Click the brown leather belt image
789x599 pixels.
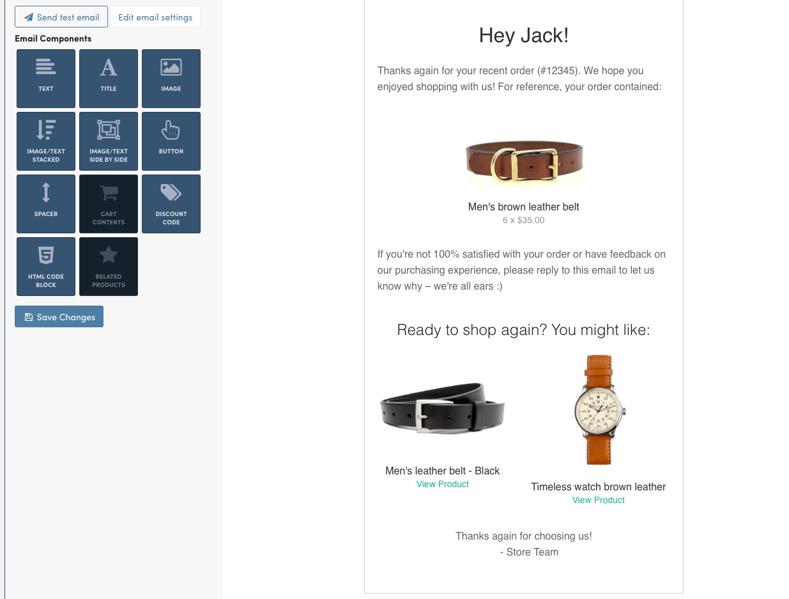[x=524, y=162]
